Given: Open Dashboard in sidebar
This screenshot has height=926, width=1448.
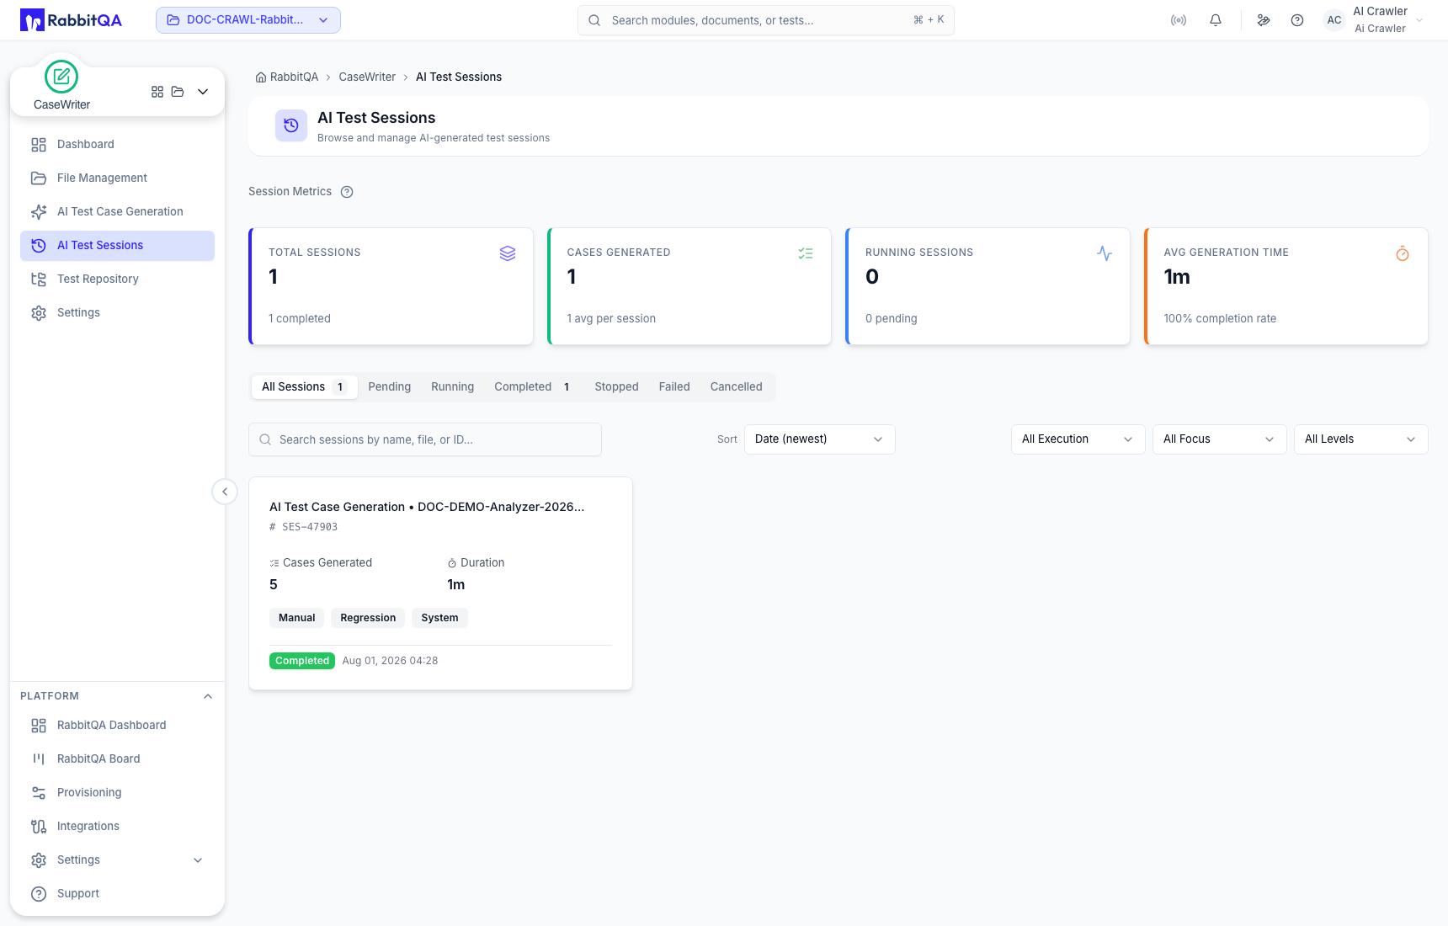Looking at the screenshot, I should 117,145.
